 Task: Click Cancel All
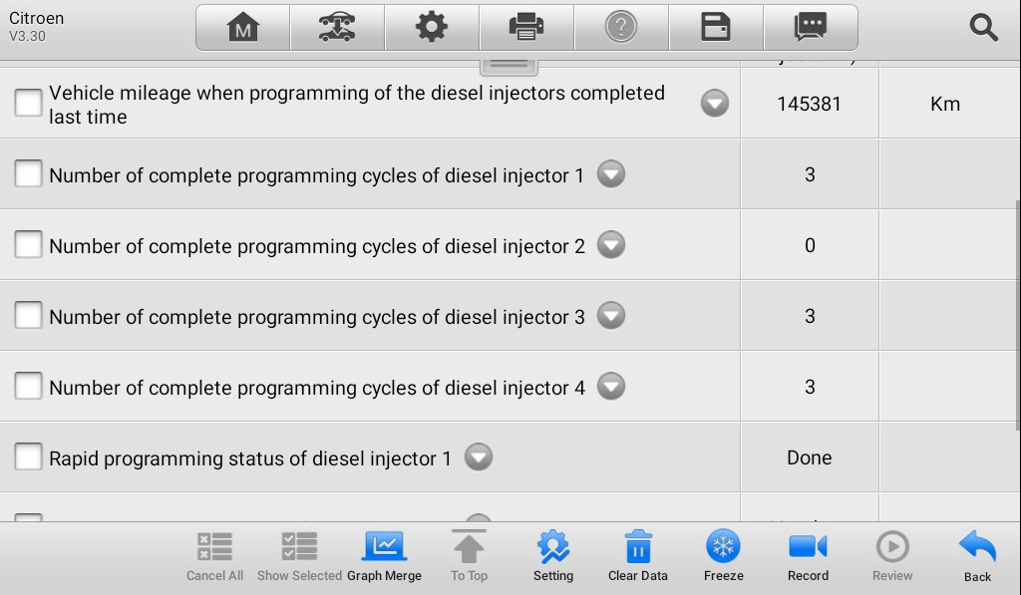(215, 556)
